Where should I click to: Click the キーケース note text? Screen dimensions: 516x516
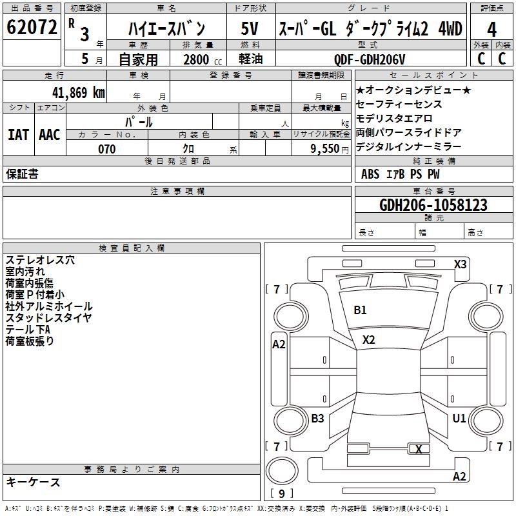(34, 482)
